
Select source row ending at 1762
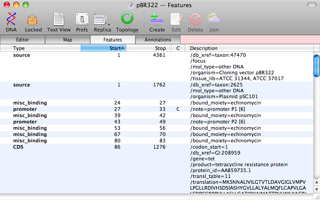click(x=157, y=91)
